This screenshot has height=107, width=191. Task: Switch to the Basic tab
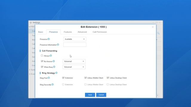coord(41,32)
